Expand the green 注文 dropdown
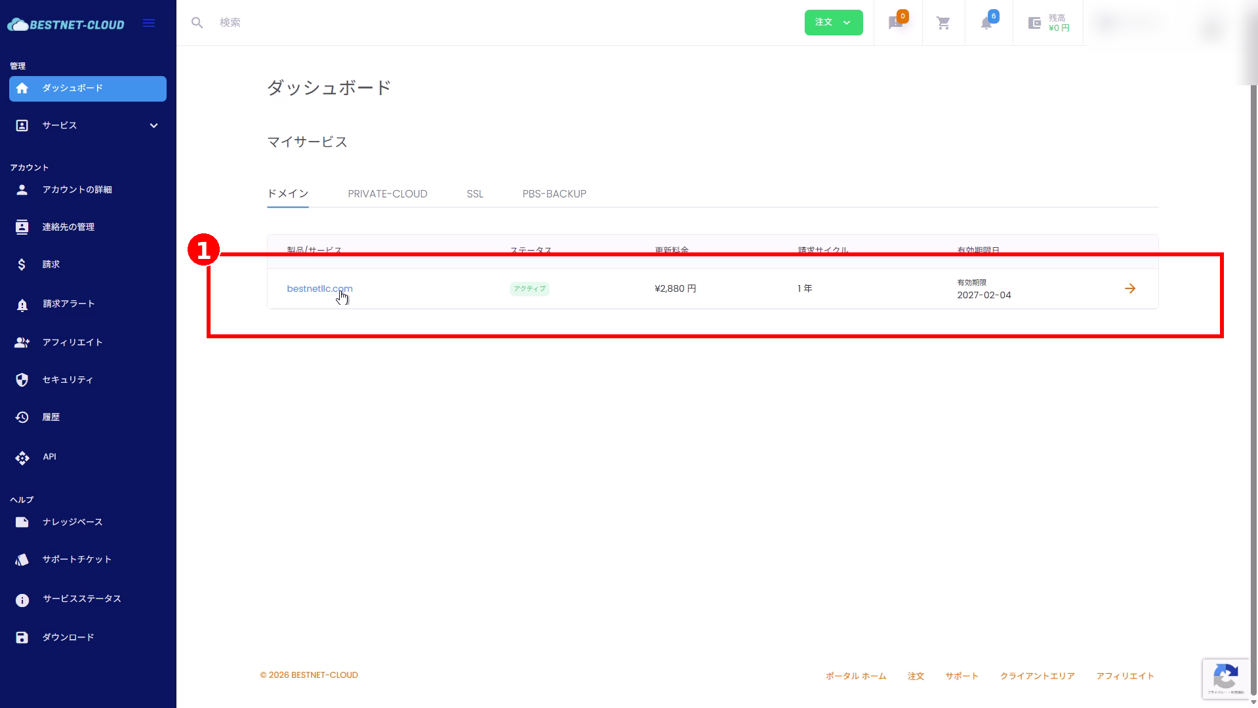The height and width of the screenshot is (708, 1258). (833, 23)
